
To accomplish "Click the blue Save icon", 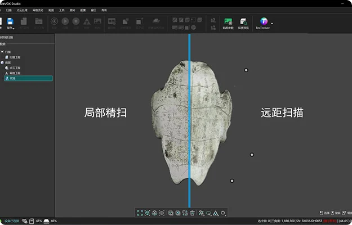I will click(x=10, y=21).
